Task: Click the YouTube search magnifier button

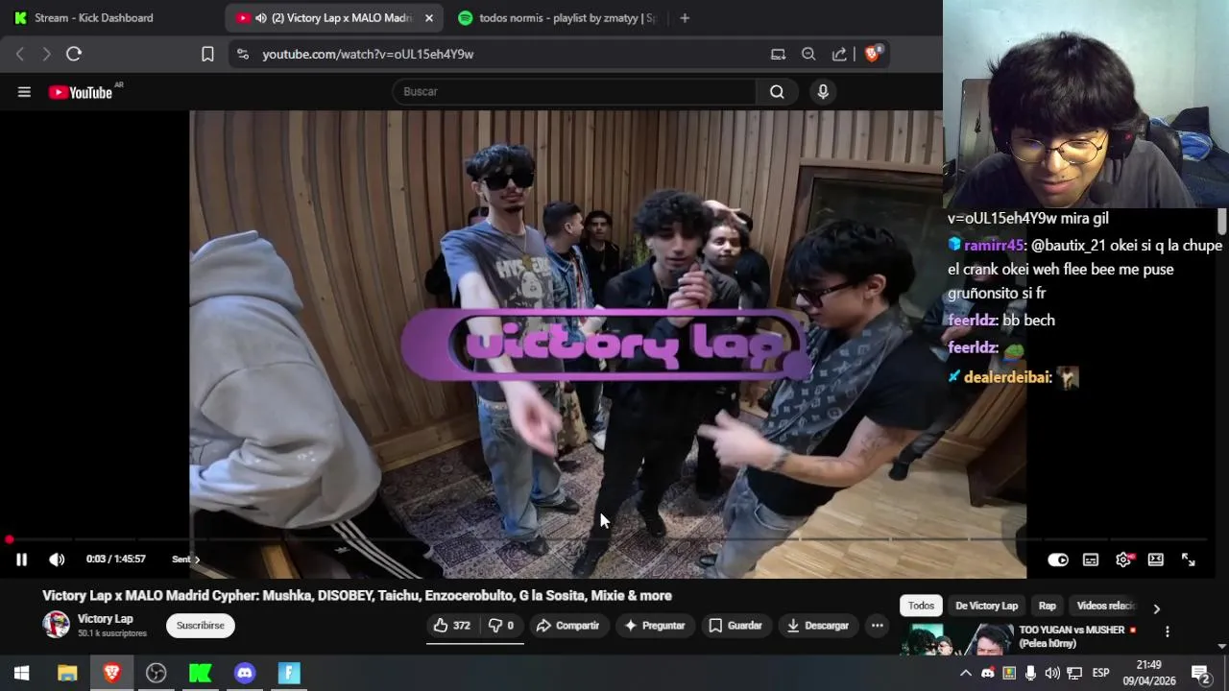Action: (777, 92)
